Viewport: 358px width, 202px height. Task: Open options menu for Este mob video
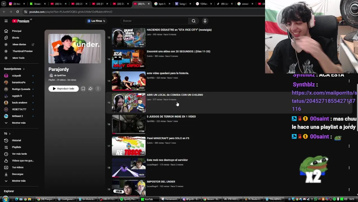[x=349, y=168]
